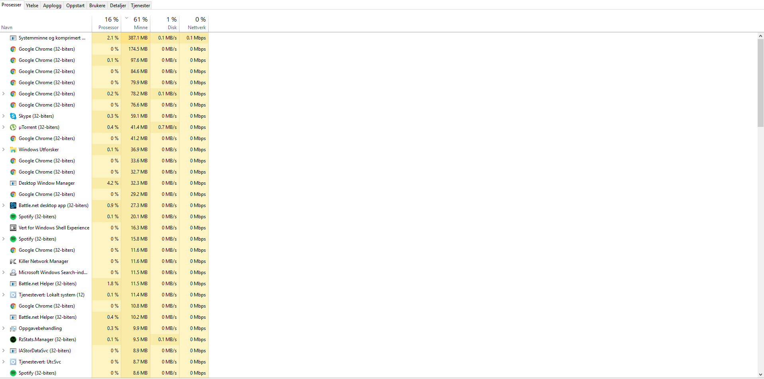Expand the IAStorDataSvc process group
The width and height of the screenshot is (764, 379).
pos(4,351)
